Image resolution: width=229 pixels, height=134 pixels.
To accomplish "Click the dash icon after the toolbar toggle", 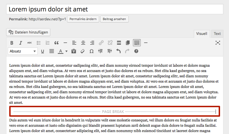I will 146,43.
